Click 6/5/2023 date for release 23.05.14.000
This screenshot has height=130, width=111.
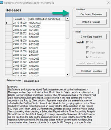pos(47,48)
